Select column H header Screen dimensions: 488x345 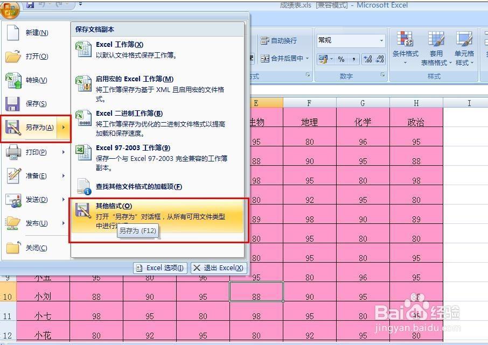click(x=416, y=103)
